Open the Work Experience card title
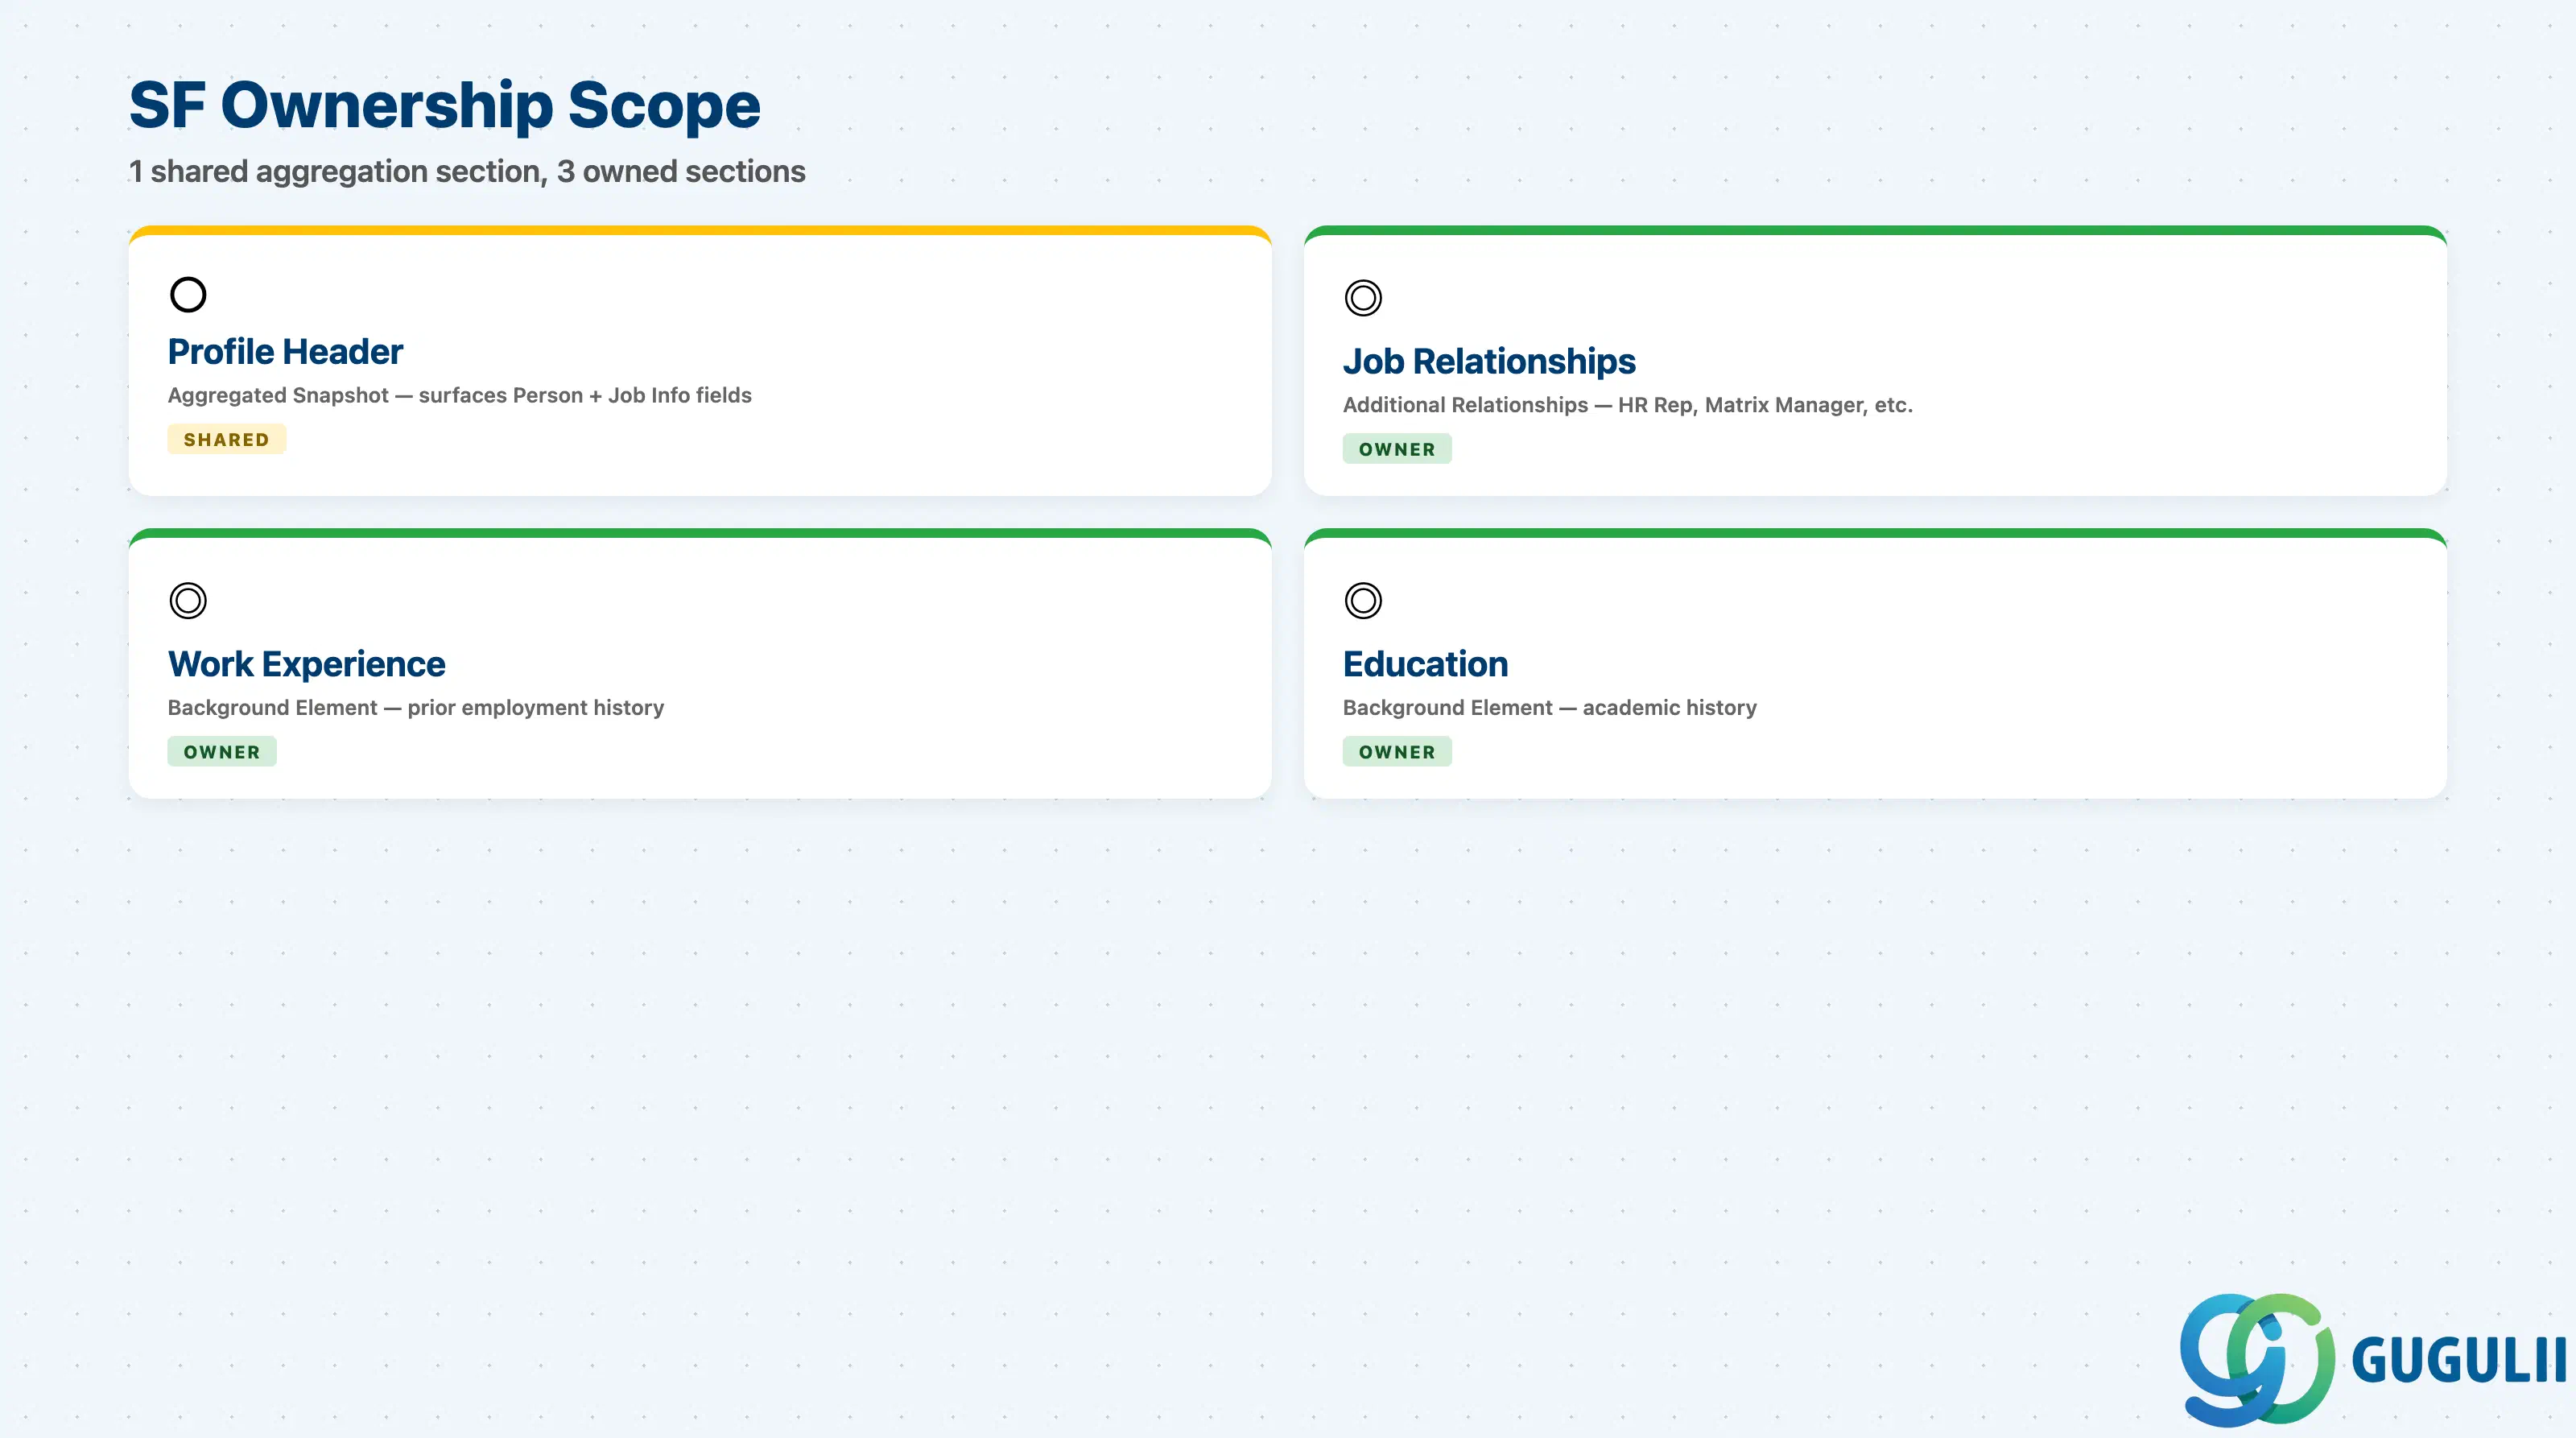 [306, 664]
